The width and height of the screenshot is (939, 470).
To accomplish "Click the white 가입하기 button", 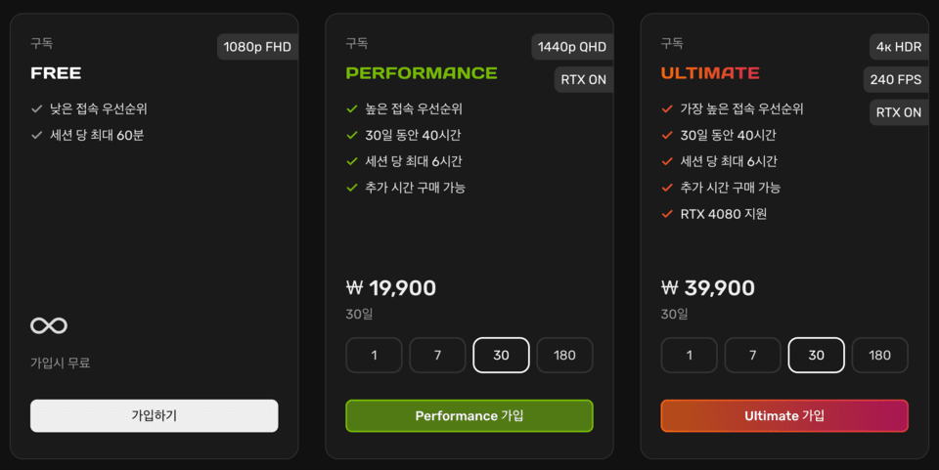I will coord(154,415).
